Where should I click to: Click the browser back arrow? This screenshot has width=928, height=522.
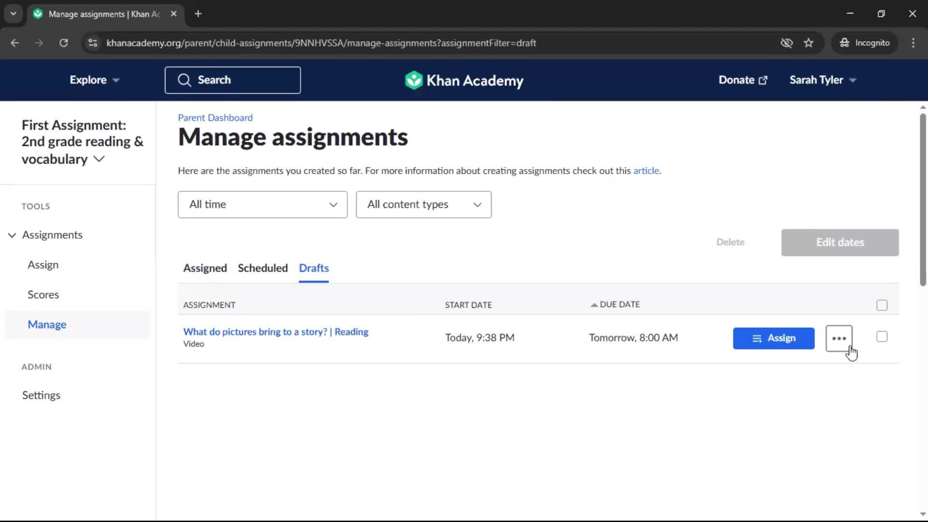point(14,43)
